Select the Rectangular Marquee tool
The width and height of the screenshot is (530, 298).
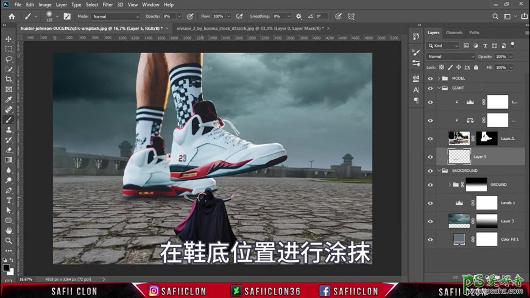click(9, 49)
